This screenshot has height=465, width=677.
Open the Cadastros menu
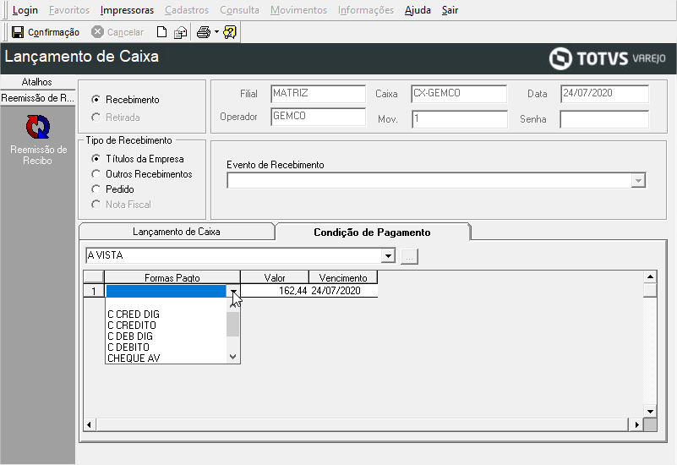pyautogui.click(x=187, y=10)
